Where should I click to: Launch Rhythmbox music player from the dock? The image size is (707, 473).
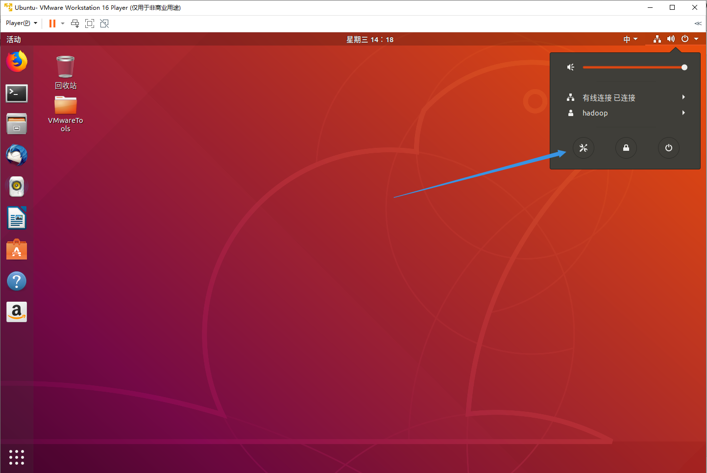pyautogui.click(x=17, y=187)
